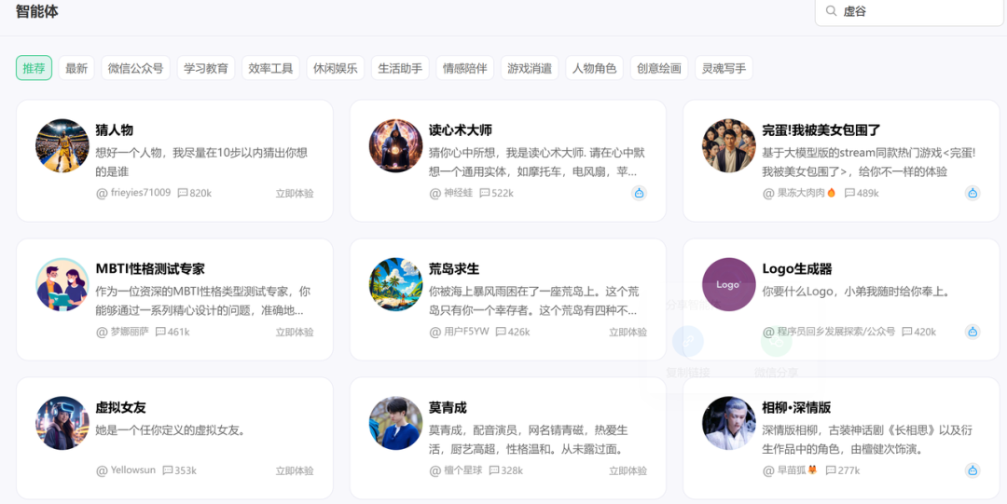The height and width of the screenshot is (504, 1007).
Task: Select the 灵魂写手 tab
Action: 724,68
